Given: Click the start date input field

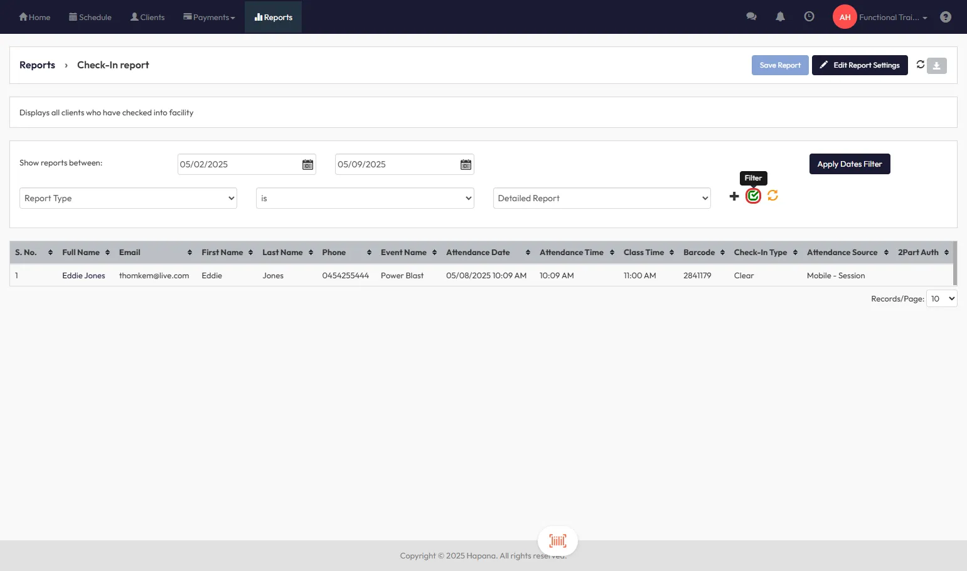Looking at the screenshot, I should (238, 164).
